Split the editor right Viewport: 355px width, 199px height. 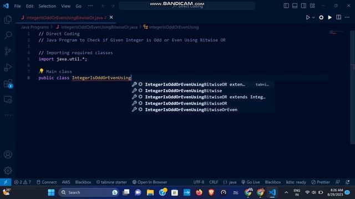(x=339, y=17)
